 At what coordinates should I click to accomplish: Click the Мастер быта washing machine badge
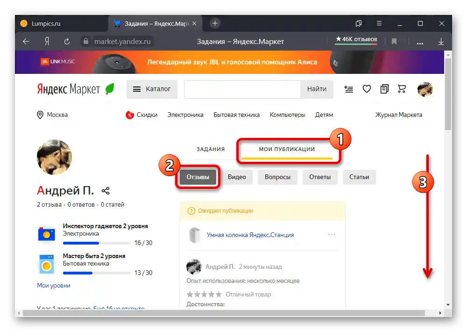[46, 264]
